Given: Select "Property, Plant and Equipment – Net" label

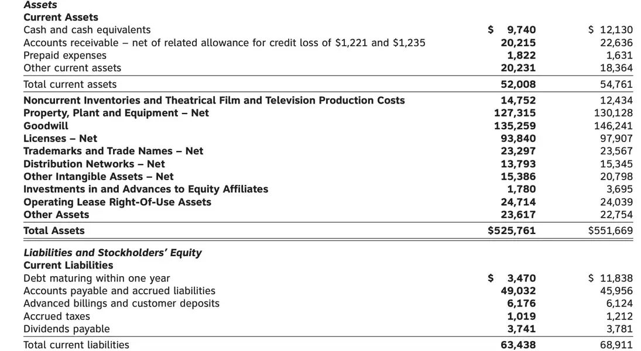Looking at the screenshot, I should coord(116,113).
